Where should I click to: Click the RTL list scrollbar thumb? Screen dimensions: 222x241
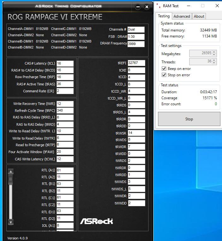coord(11,180)
